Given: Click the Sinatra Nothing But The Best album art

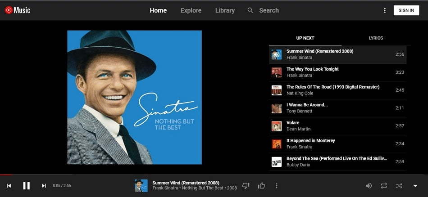Looking at the screenshot, I should click(135, 97).
